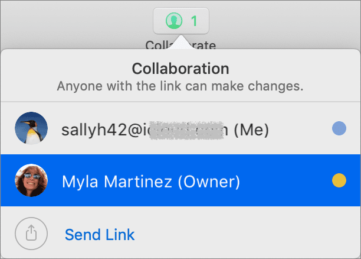361x259 pixels.
Task: Click the (Me) label on the first participant
Action: pyautogui.click(x=251, y=129)
